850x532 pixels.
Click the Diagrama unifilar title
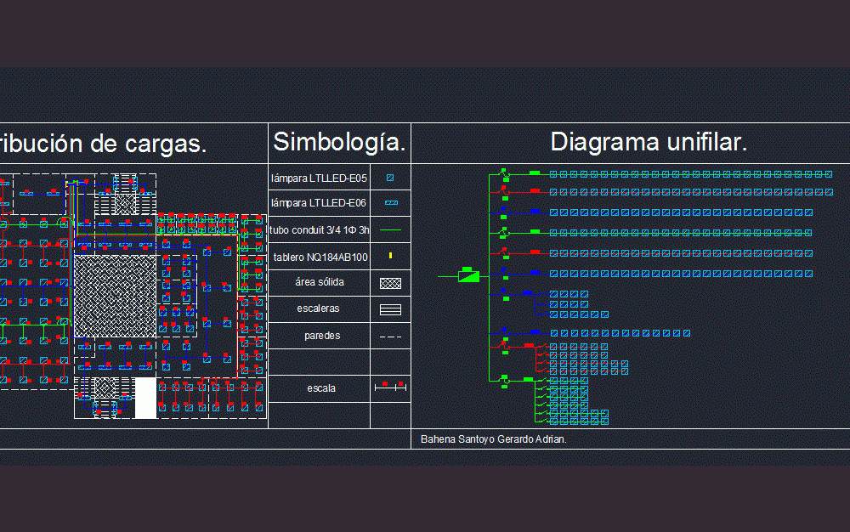coord(649,142)
